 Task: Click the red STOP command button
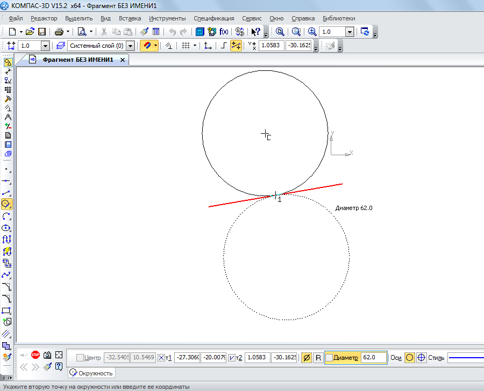coord(35,355)
